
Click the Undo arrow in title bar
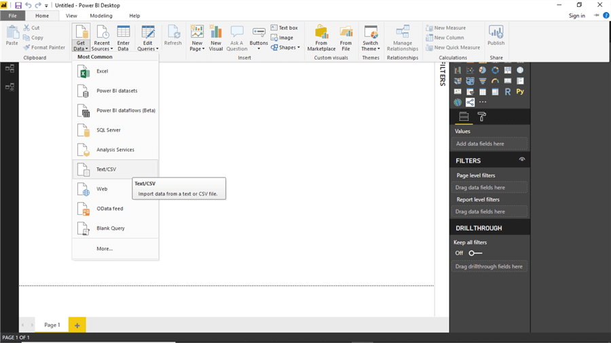point(28,5)
